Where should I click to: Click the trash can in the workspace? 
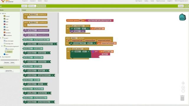[x=183, y=98]
